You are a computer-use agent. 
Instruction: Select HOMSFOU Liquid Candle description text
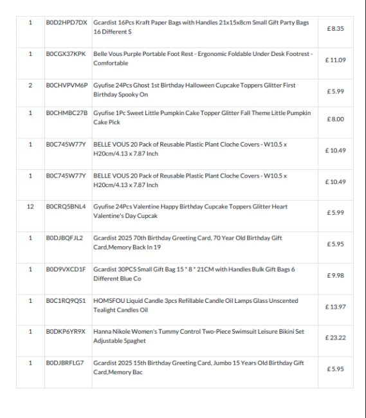coord(196,305)
